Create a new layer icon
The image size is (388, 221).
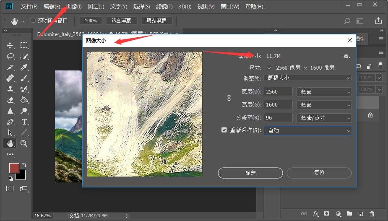361,214
